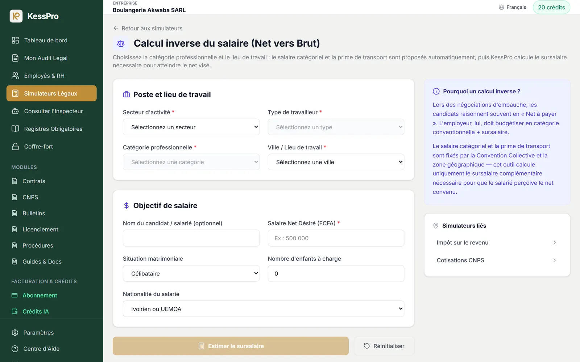Open the Ville / Lieu de travail dropdown

coord(336,162)
